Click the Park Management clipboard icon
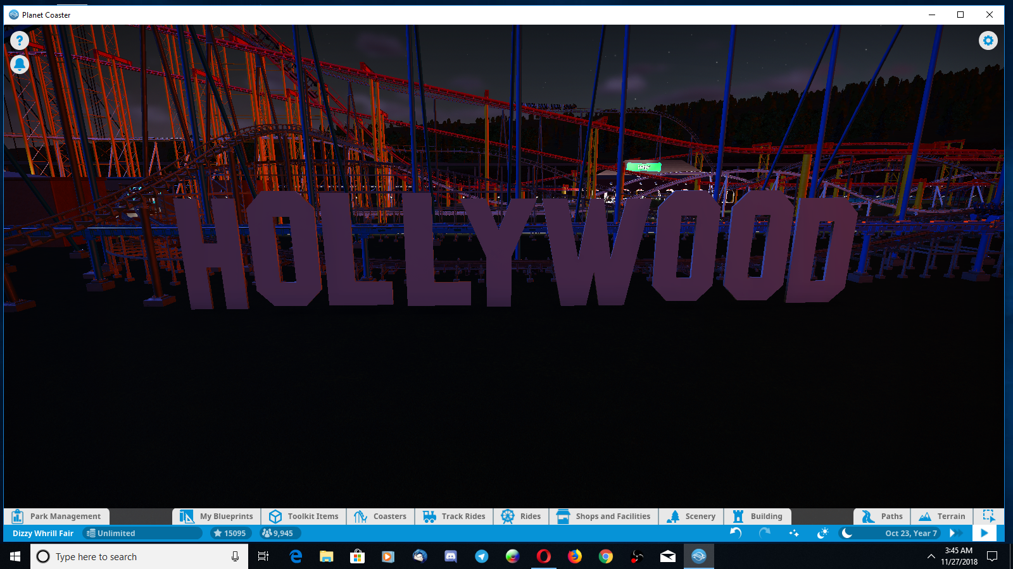 click(17, 516)
